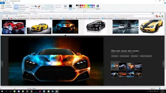Open the shape Fill (Заливка) dropdown
The height and width of the screenshot is (93, 166).
coord(59,7)
